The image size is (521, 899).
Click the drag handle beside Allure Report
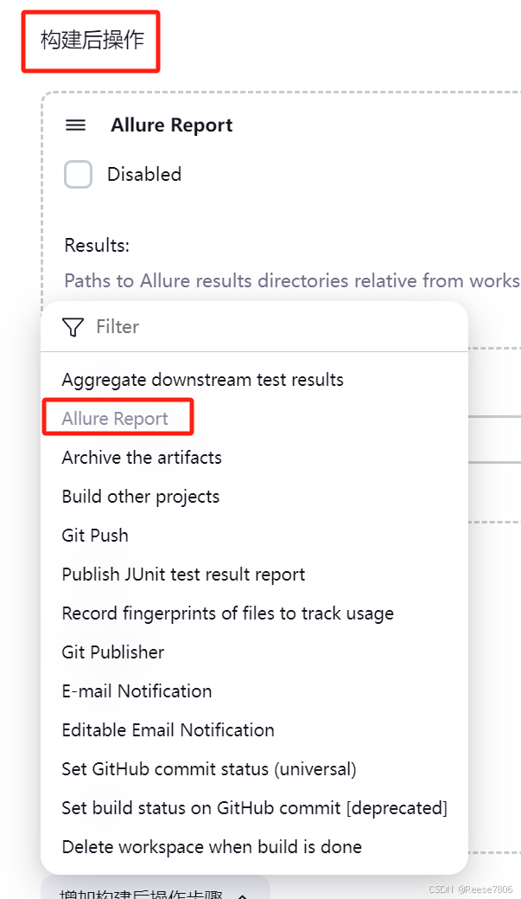[75, 125]
